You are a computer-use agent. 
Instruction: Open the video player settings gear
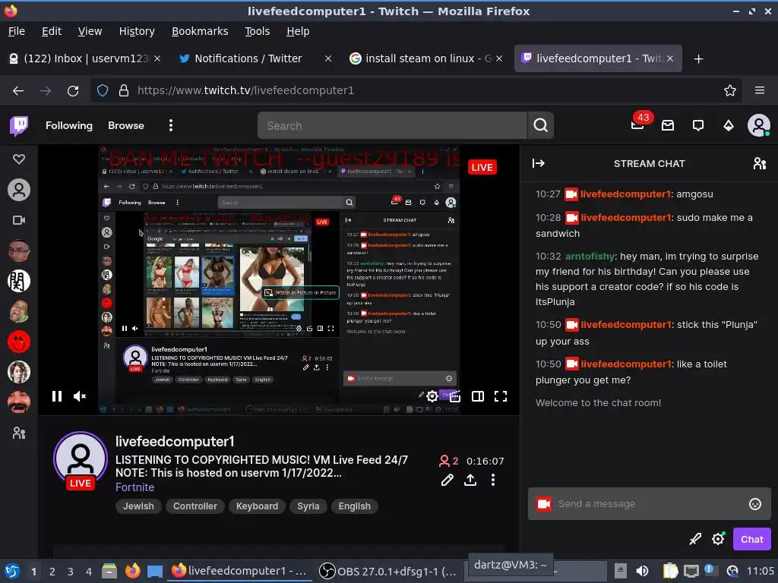(x=432, y=396)
